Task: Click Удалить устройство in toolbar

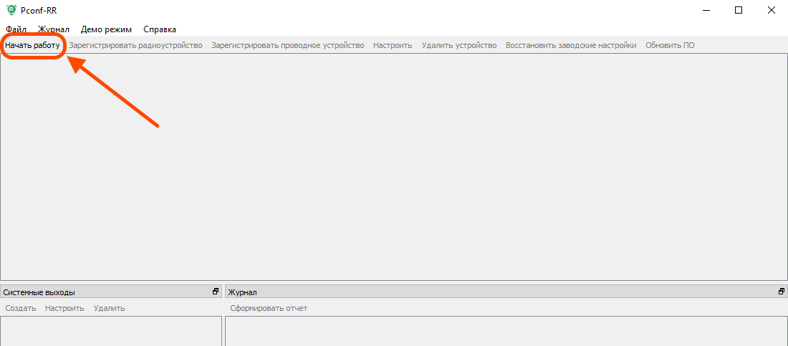Action: point(458,45)
